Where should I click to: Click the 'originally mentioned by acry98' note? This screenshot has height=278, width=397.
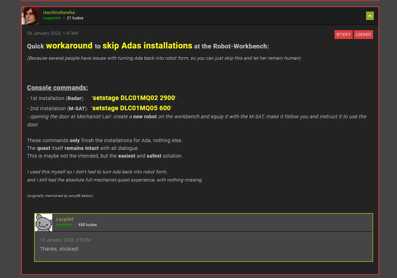point(60,196)
